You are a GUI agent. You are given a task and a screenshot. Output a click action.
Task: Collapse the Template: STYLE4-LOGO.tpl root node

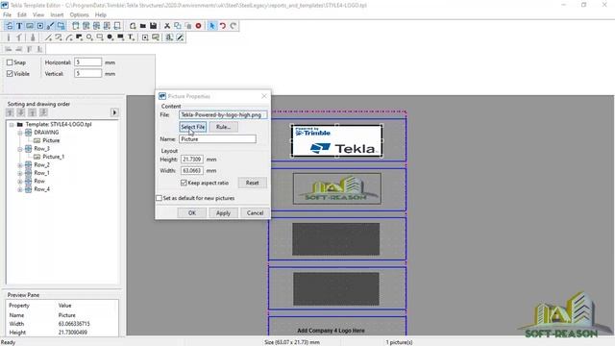click(12, 124)
